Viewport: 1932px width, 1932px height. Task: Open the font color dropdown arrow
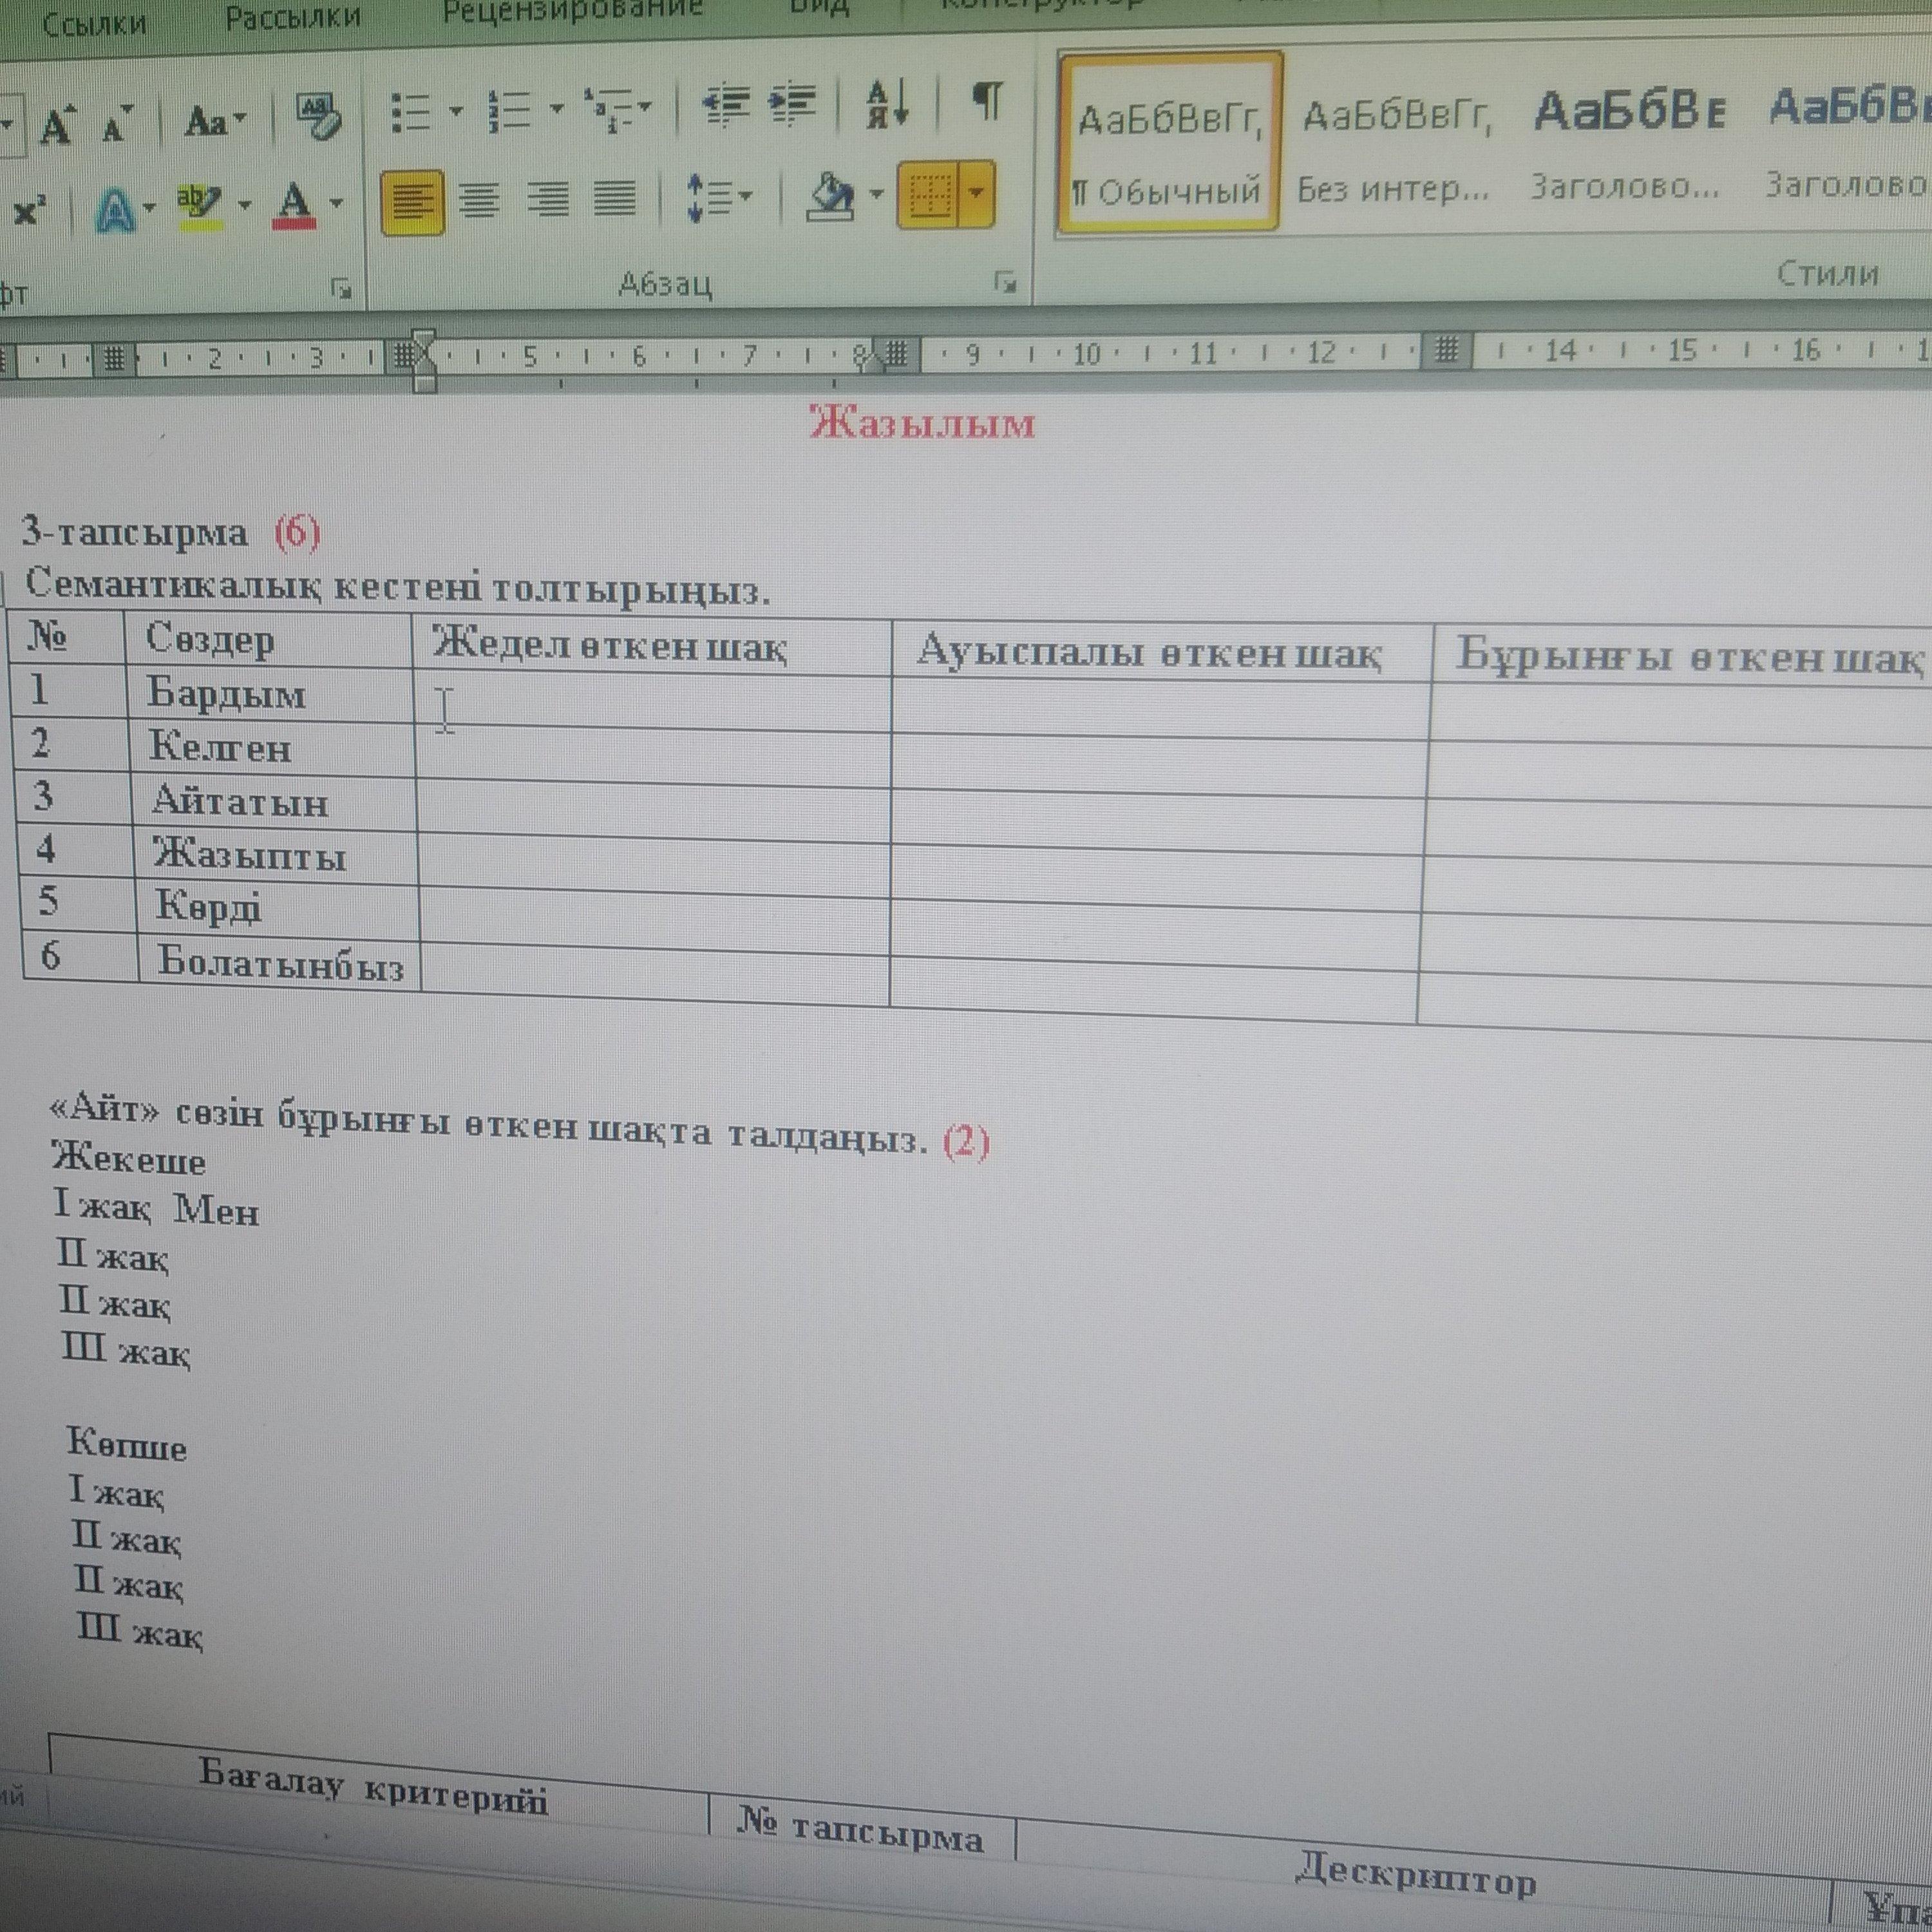337,203
